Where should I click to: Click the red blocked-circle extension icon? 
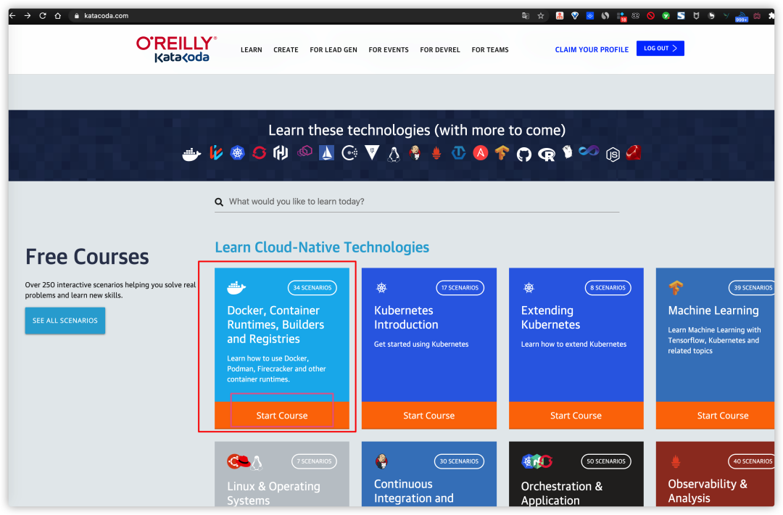(x=650, y=16)
